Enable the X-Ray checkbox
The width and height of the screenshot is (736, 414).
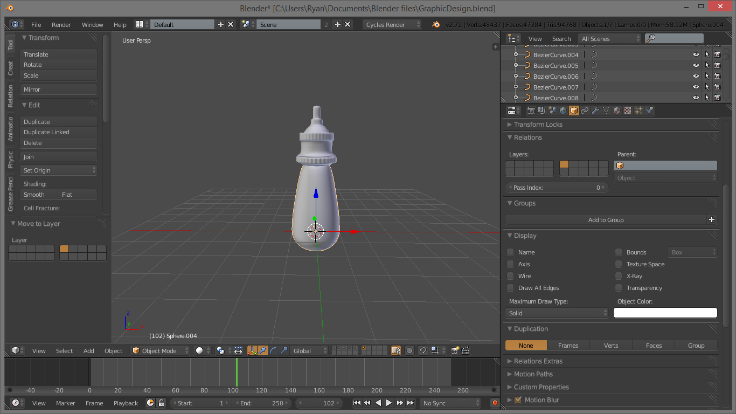(619, 275)
